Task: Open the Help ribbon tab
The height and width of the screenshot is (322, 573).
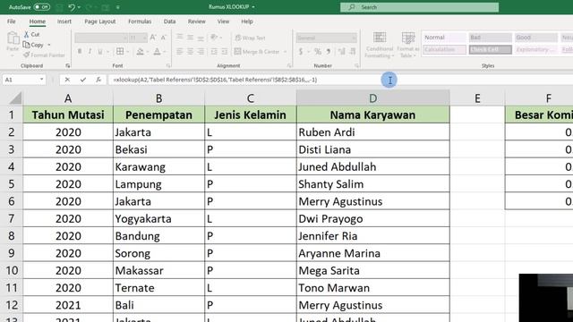Action: click(247, 21)
